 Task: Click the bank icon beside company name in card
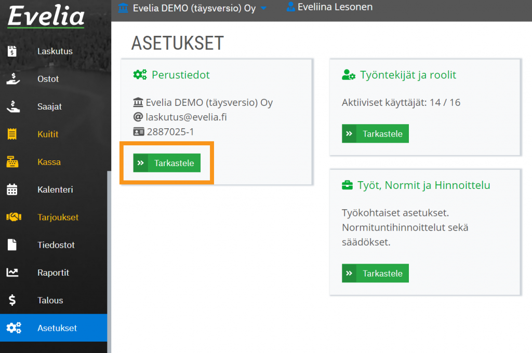138,102
